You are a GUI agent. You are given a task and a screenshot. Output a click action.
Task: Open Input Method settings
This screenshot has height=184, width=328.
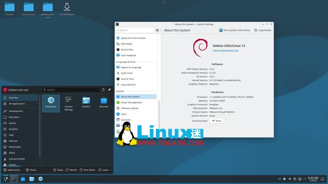coord(136,85)
